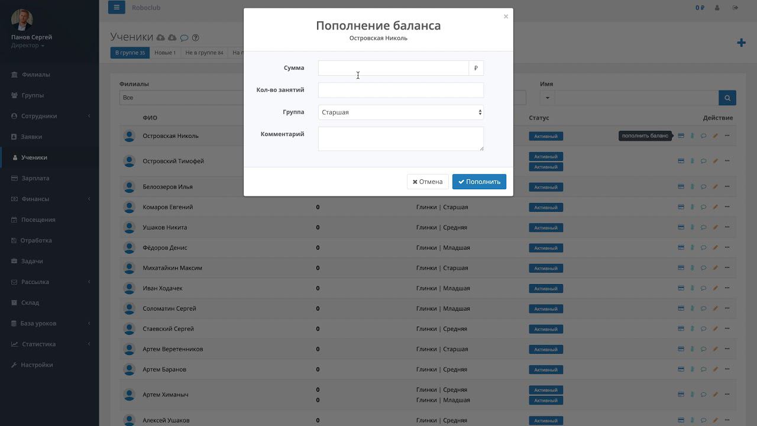This screenshot has width=757, height=426.
Task: Click the teal person icon in Артем Химаныч row
Action: click(692, 395)
